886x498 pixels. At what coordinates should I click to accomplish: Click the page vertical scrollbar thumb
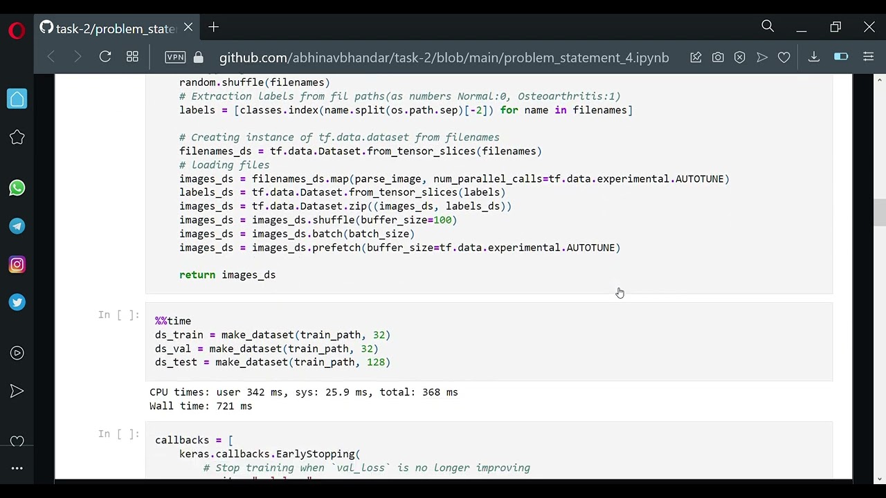(x=879, y=212)
